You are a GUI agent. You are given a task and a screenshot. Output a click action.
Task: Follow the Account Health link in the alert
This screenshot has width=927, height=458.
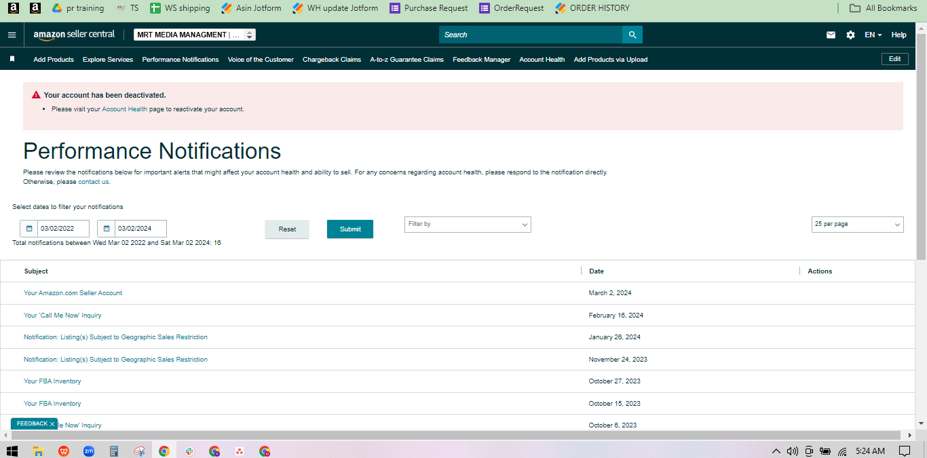[124, 109]
